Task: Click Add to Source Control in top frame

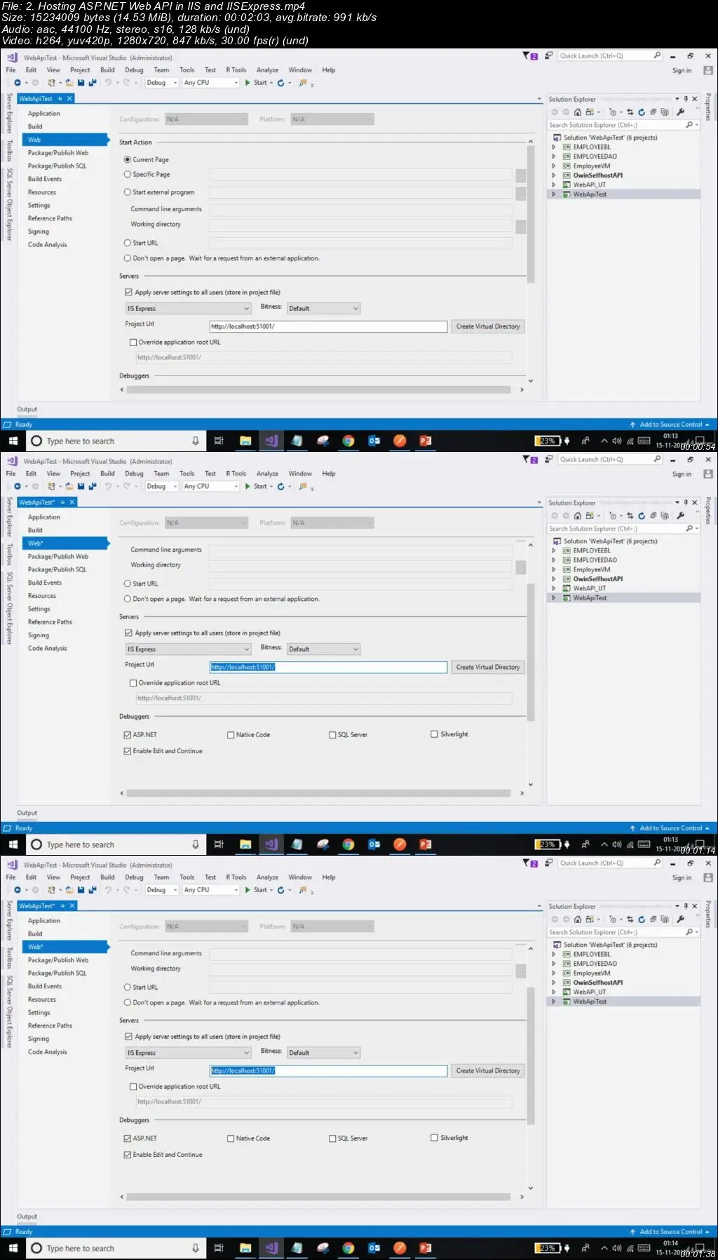Action: (x=670, y=425)
